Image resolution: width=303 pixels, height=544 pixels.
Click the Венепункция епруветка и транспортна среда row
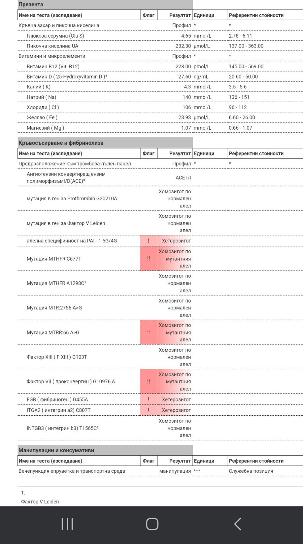(x=160, y=471)
